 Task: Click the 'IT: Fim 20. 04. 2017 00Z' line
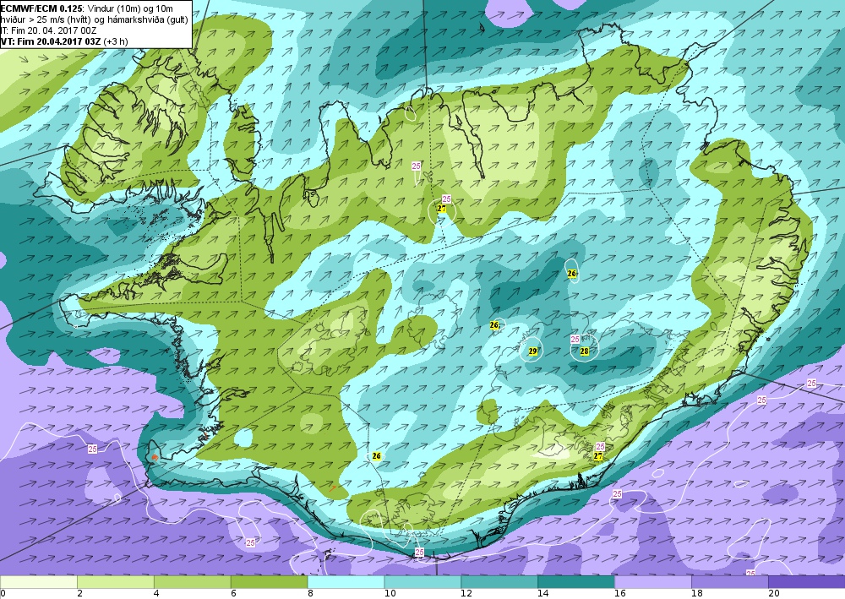tap(48, 30)
